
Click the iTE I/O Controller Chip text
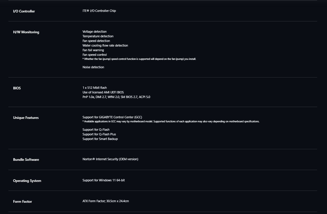pos(99,11)
